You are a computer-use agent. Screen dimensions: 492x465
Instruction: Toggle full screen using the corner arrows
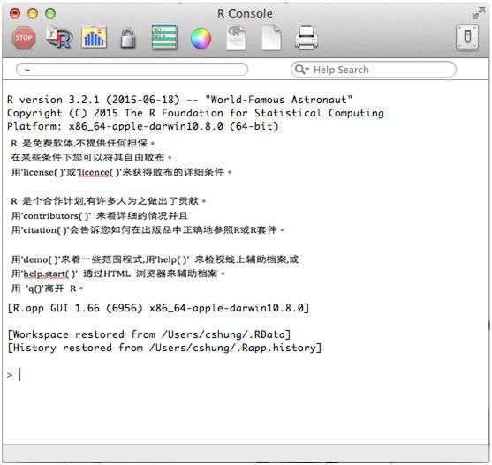point(478,13)
